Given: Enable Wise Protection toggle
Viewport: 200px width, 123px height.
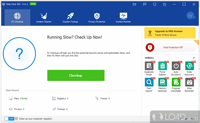Looking at the screenshot, I should tap(170, 47).
